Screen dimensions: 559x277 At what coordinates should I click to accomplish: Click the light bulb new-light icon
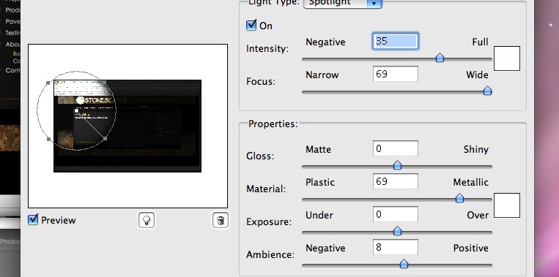click(147, 220)
